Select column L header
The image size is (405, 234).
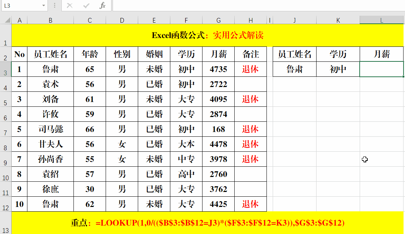[382, 20]
